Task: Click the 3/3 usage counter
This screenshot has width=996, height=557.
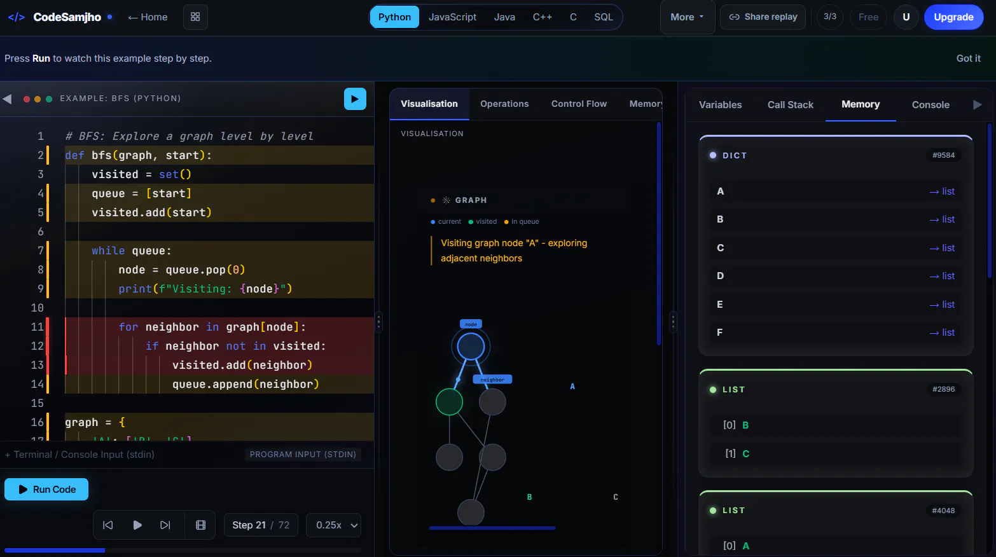Action: click(829, 17)
